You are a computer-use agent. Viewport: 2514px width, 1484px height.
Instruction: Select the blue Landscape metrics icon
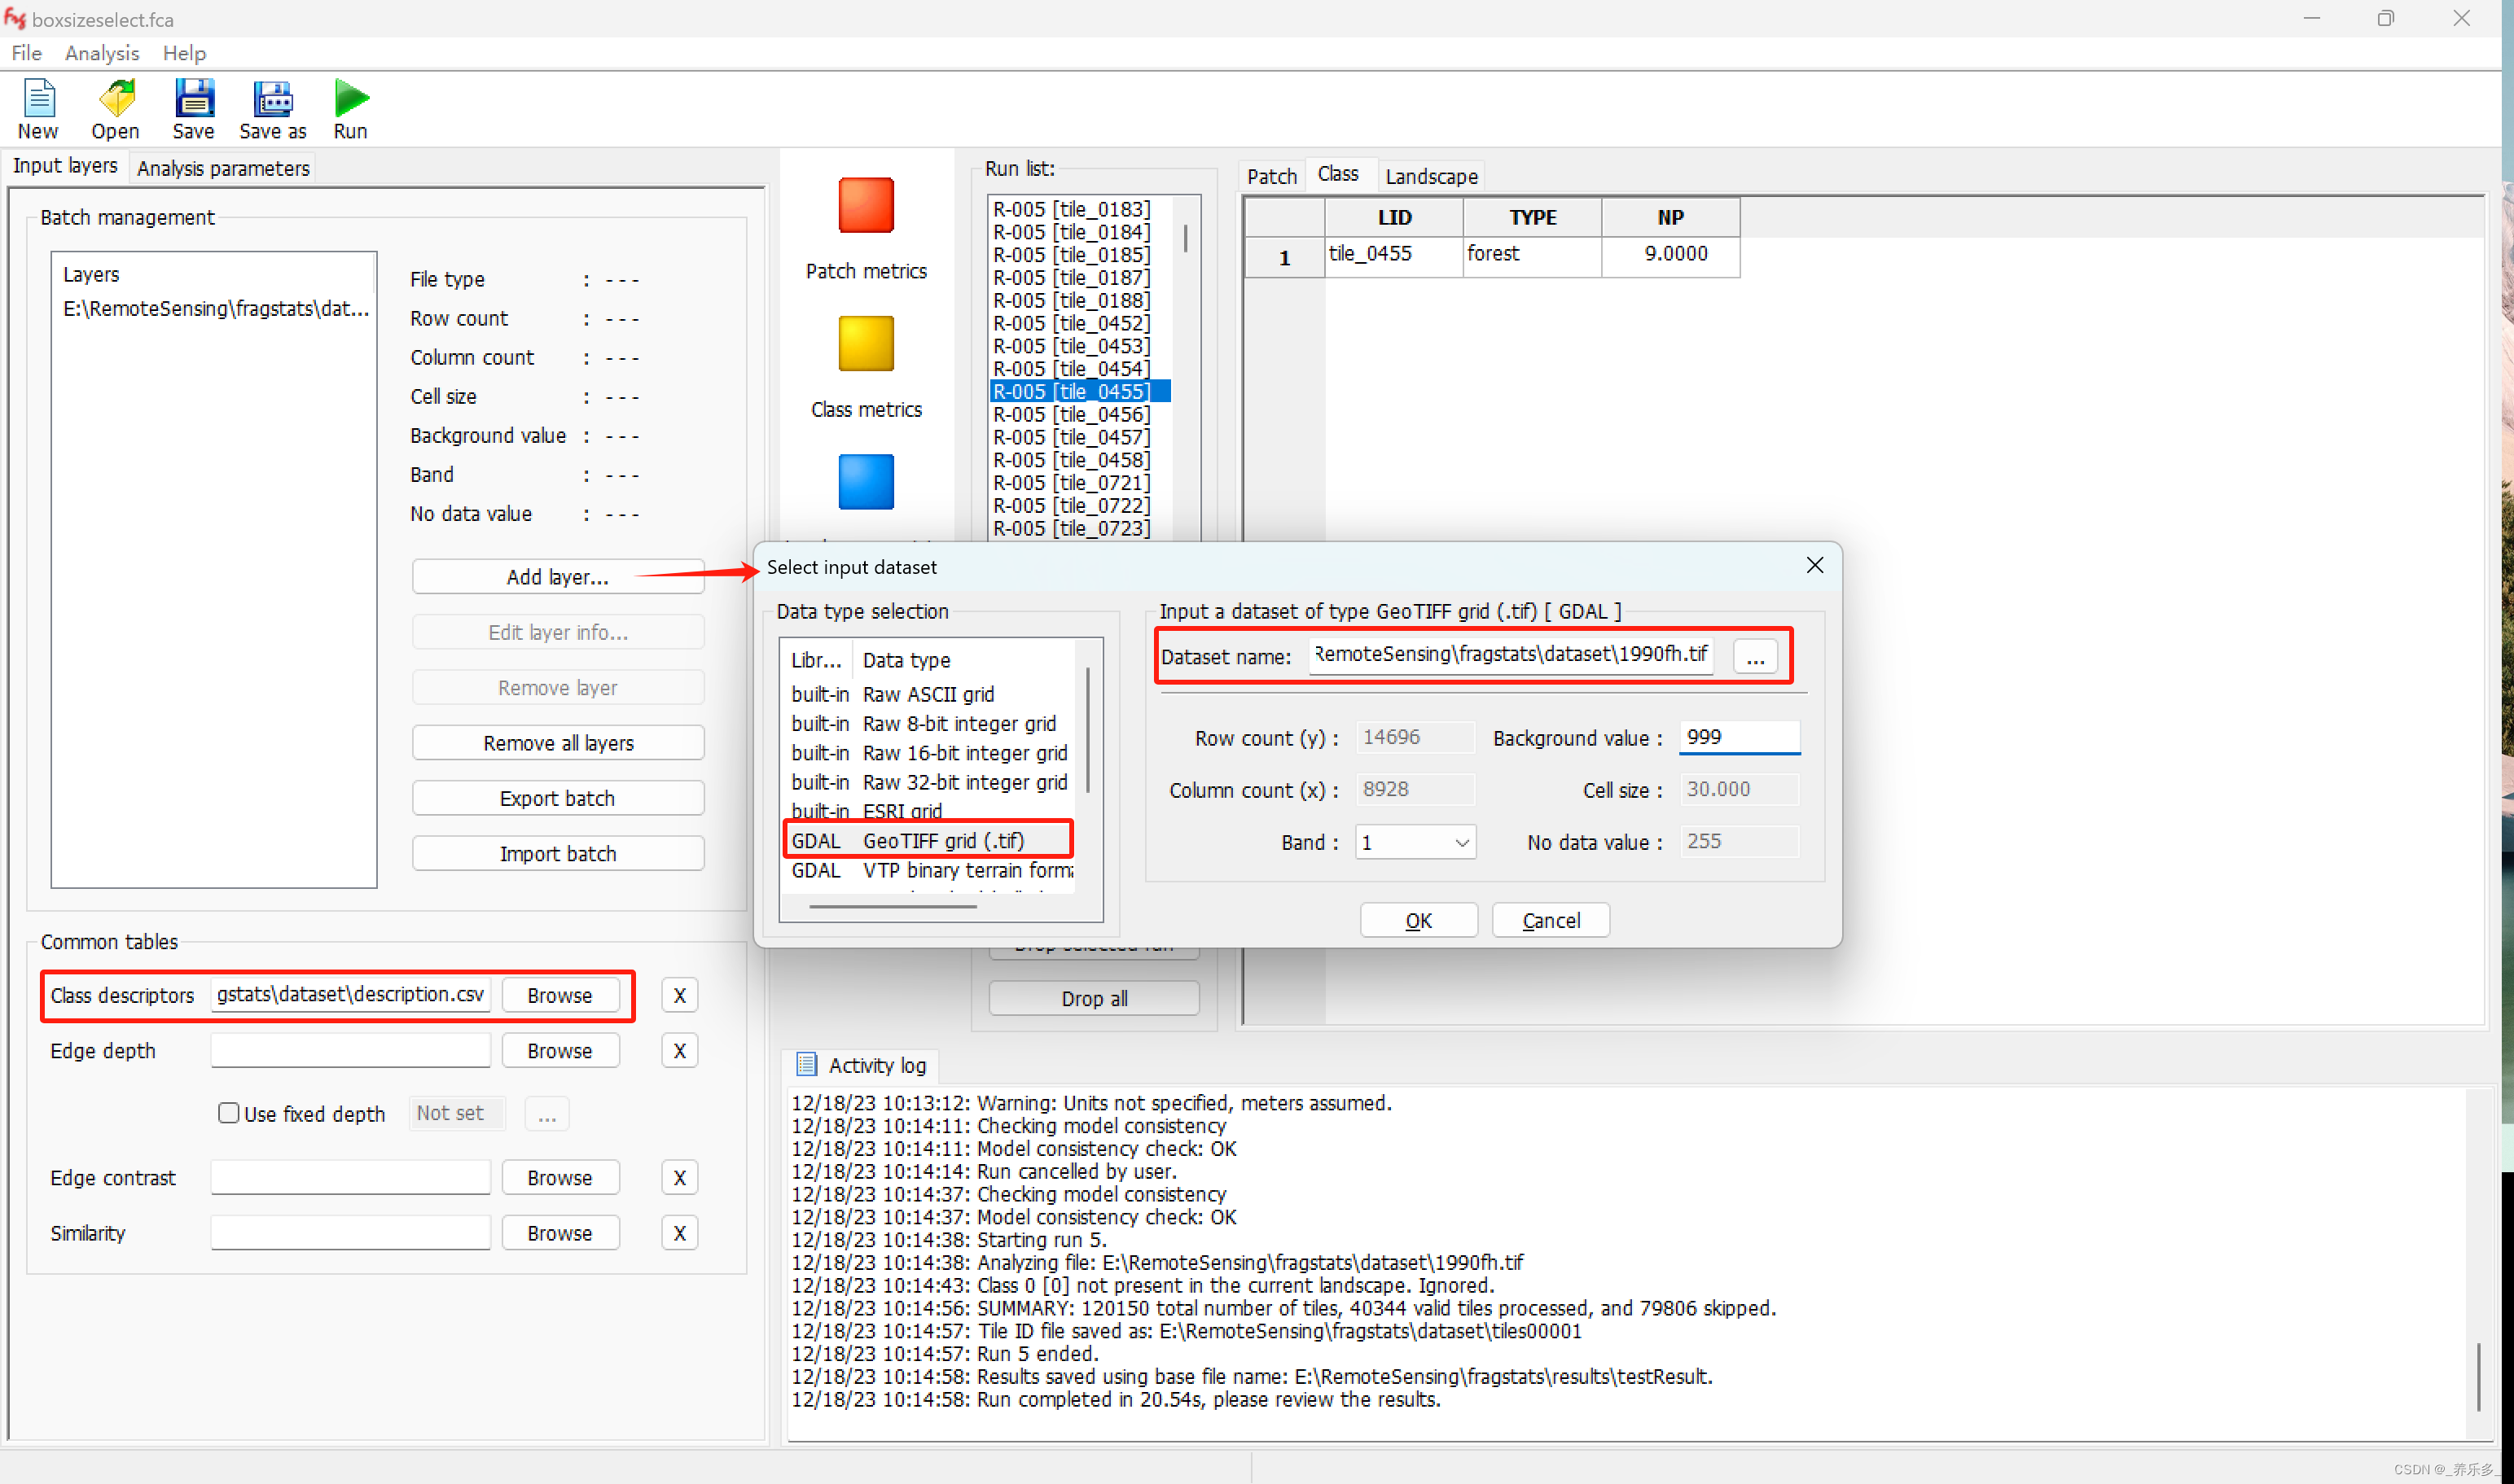click(x=866, y=482)
